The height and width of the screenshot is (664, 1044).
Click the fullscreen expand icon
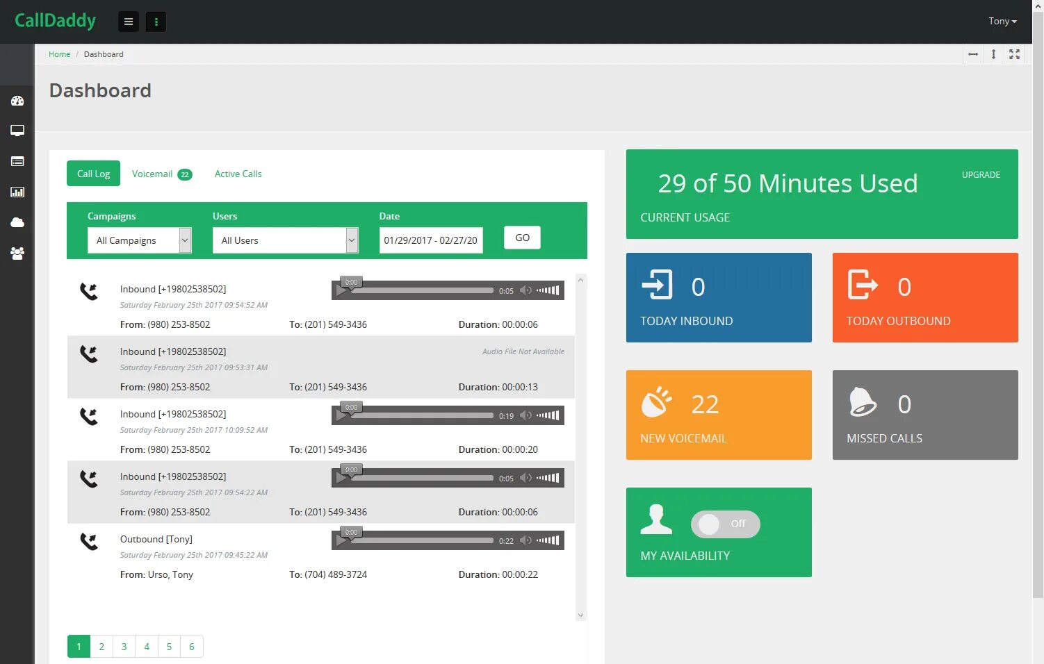1014,54
